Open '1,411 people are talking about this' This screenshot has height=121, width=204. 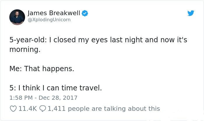coord(104,109)
